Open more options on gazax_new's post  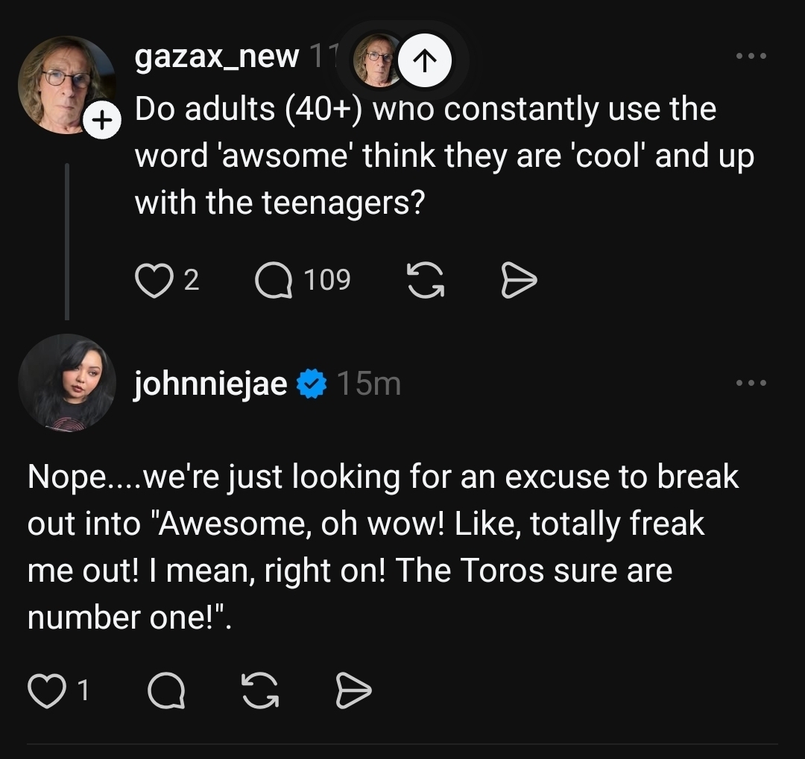click(x=750, y=57)
